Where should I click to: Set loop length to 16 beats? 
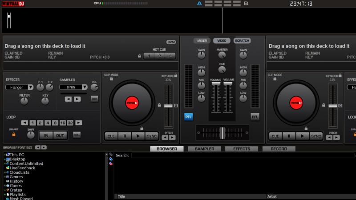click(62, 123)
